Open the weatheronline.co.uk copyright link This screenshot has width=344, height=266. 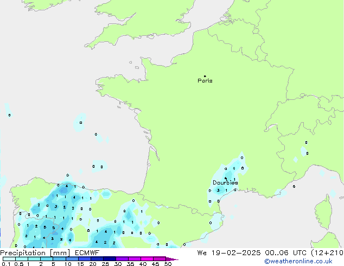[298, 261]
